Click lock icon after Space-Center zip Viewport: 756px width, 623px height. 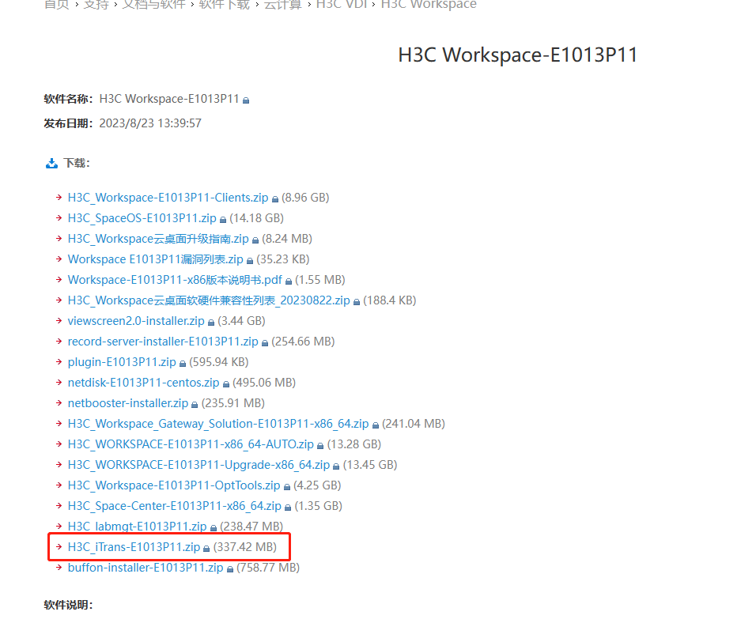coord(288,508)
